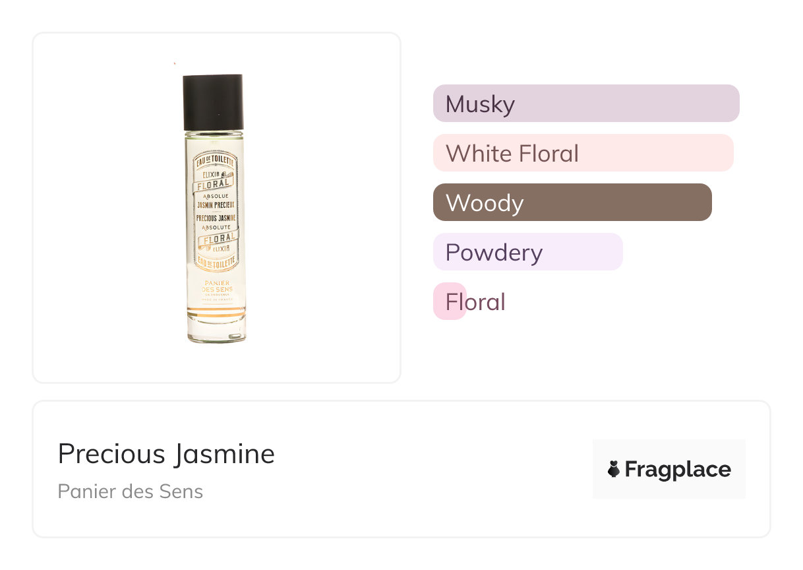Click the upper Elixir Floral banner on bottle
The image size is (803, 570).
[x=214, y=181]
